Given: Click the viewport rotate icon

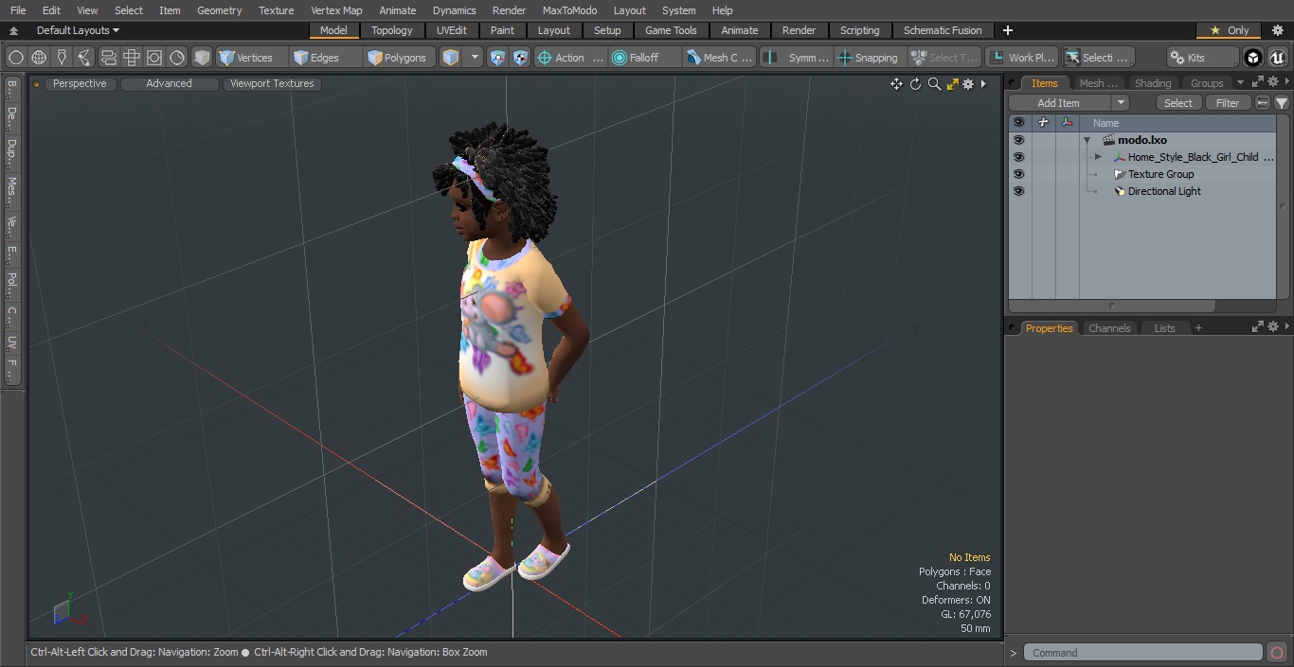Looking at the screenshot, I should point(915,84).
